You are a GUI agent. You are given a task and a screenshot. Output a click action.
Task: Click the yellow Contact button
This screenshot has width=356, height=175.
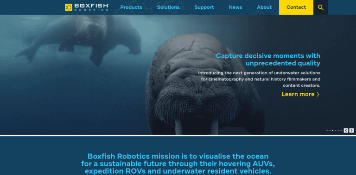(296, 7)
